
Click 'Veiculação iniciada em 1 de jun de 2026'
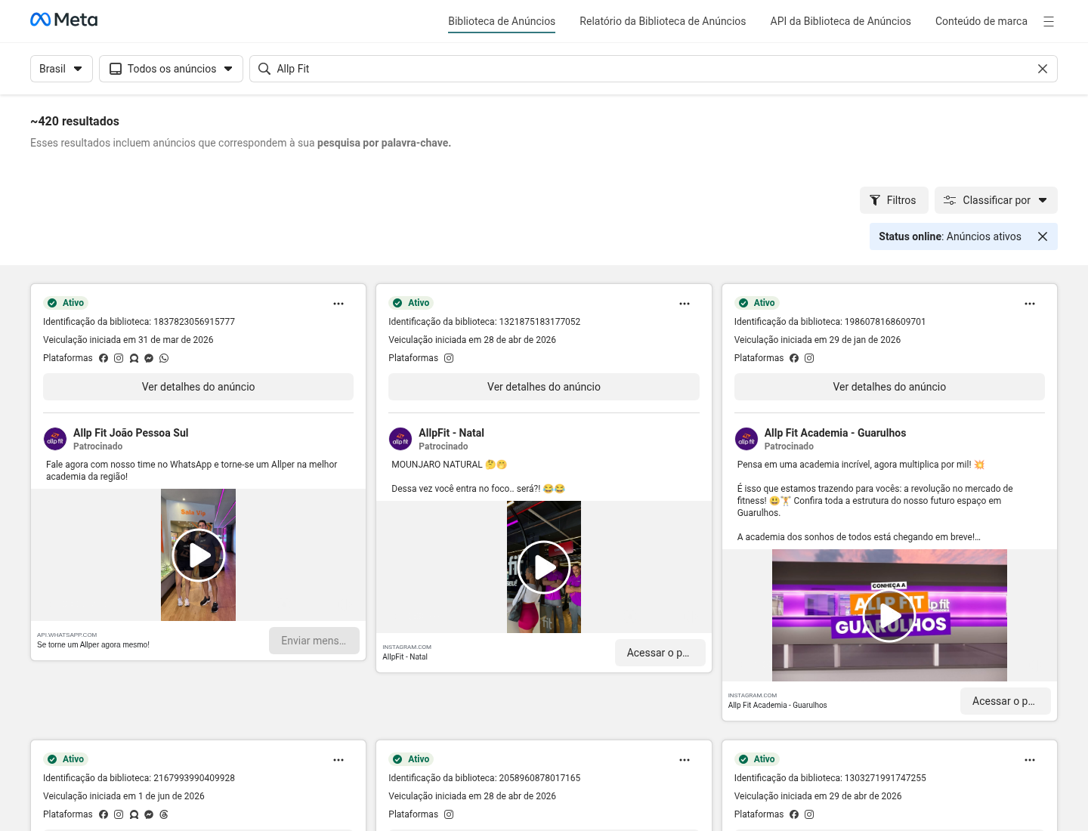[x=124, y=796]
